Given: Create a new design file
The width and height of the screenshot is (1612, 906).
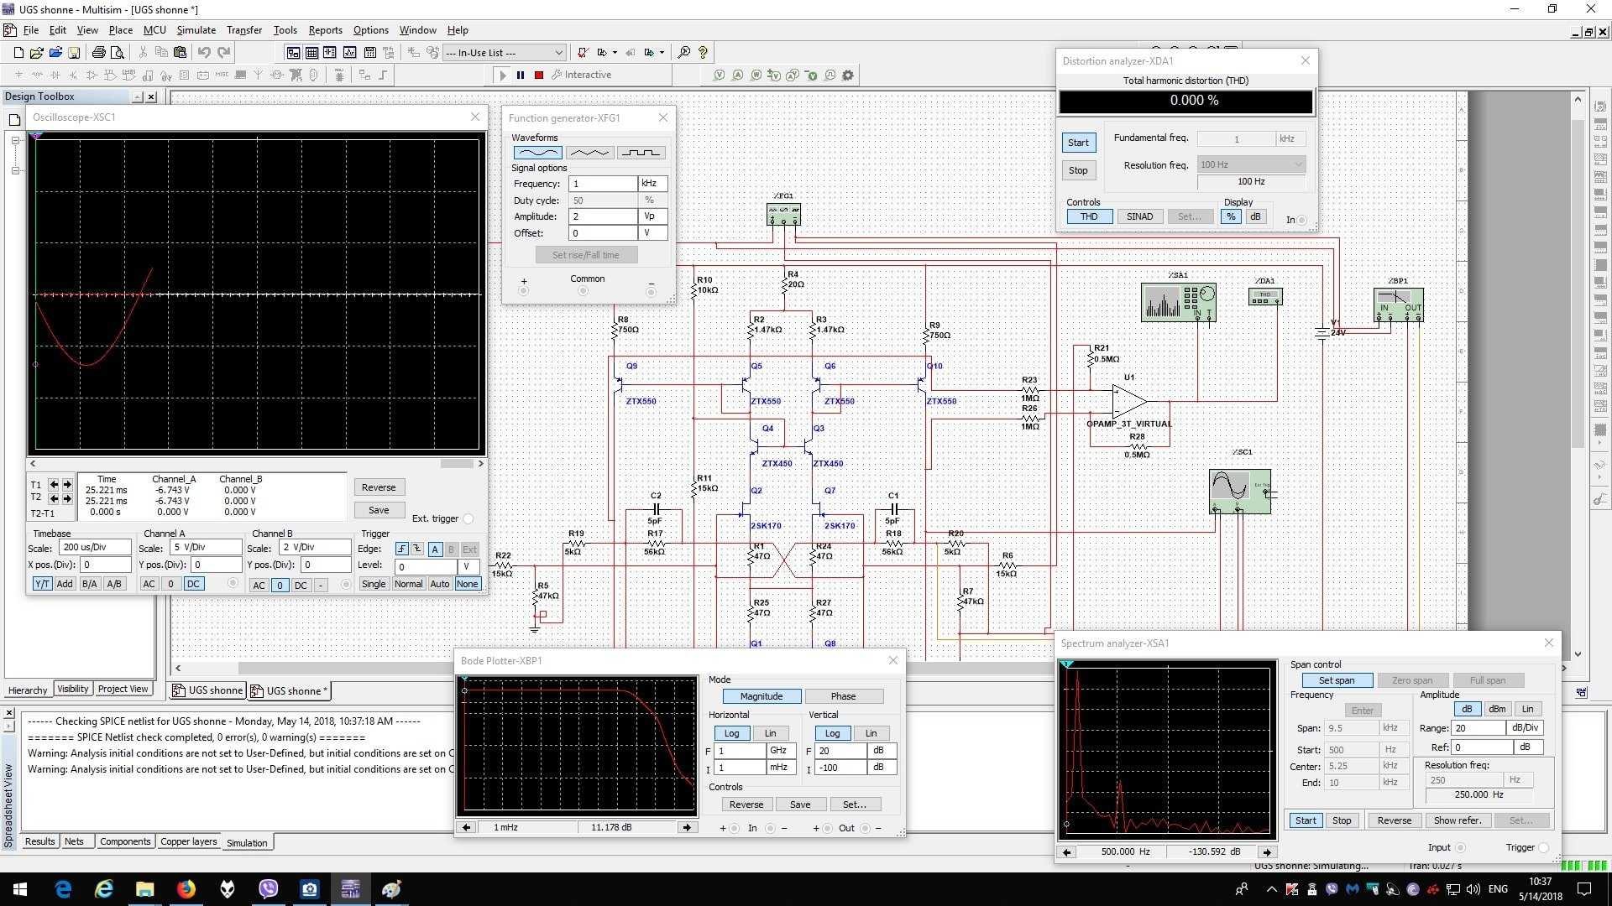Looking at the screenshot, I should coord(18,52).
